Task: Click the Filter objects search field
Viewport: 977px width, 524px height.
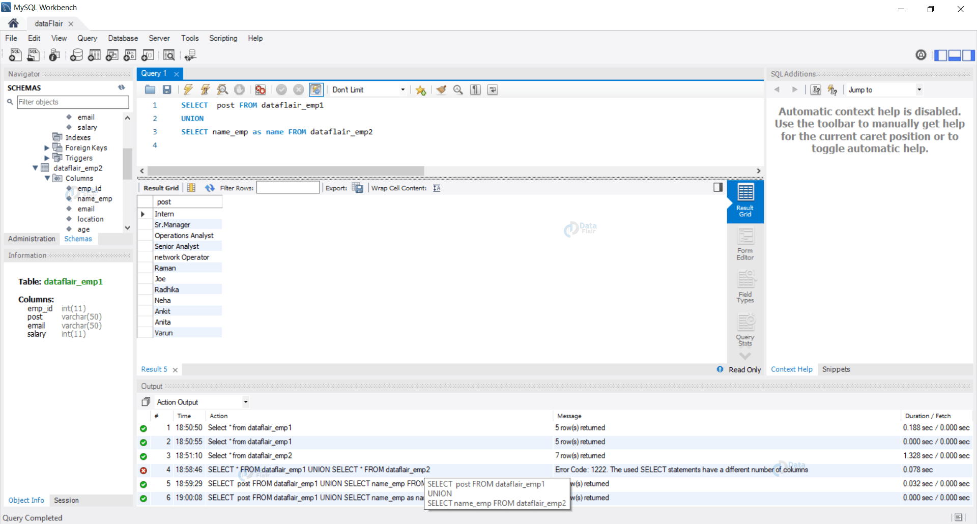Action: [x=73, y=102]
